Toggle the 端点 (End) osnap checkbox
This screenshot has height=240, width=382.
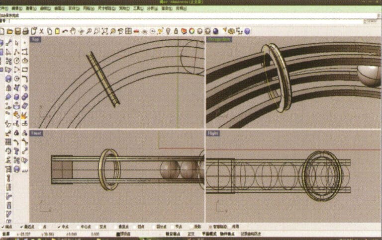(x=2, y=226)
